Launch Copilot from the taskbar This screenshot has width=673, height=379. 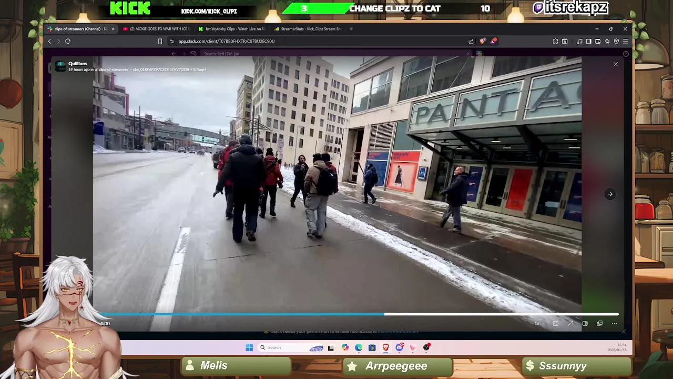coord(345,347)
